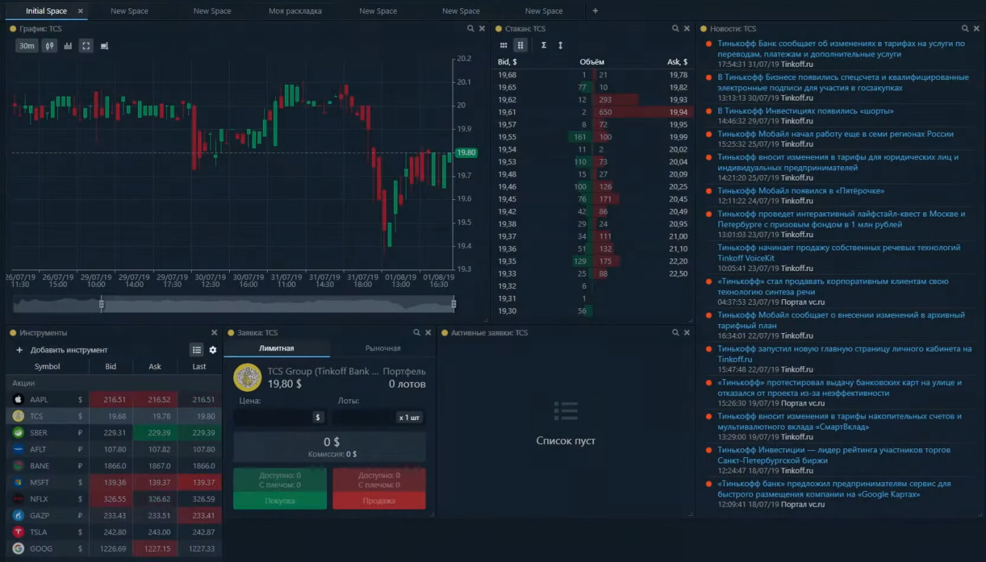Viewport: 986px width, 562px height.
Task: Open the second New Space tab
Action: (213, 11)
